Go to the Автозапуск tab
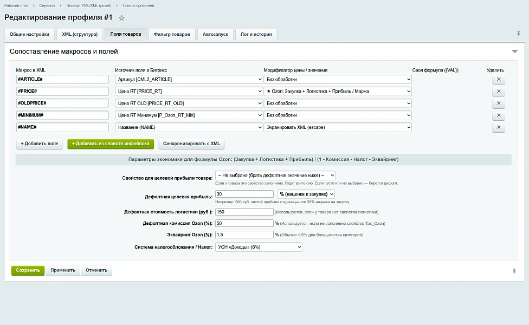Viewport: 529px width, 325px height. click(215, 34)
